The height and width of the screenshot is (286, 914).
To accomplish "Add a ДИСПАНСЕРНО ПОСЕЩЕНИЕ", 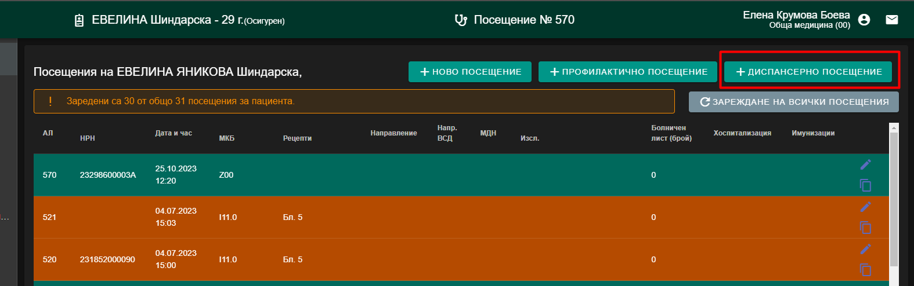I will [x=808, y=72].
